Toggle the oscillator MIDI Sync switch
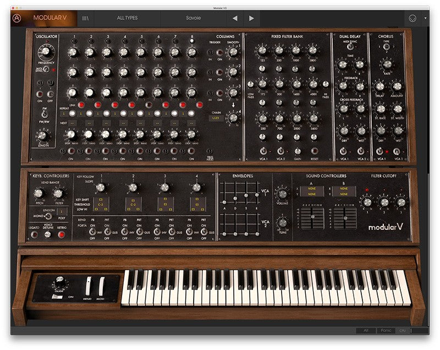The width and height of the screenshot is (440, 350). coord(46,69)
